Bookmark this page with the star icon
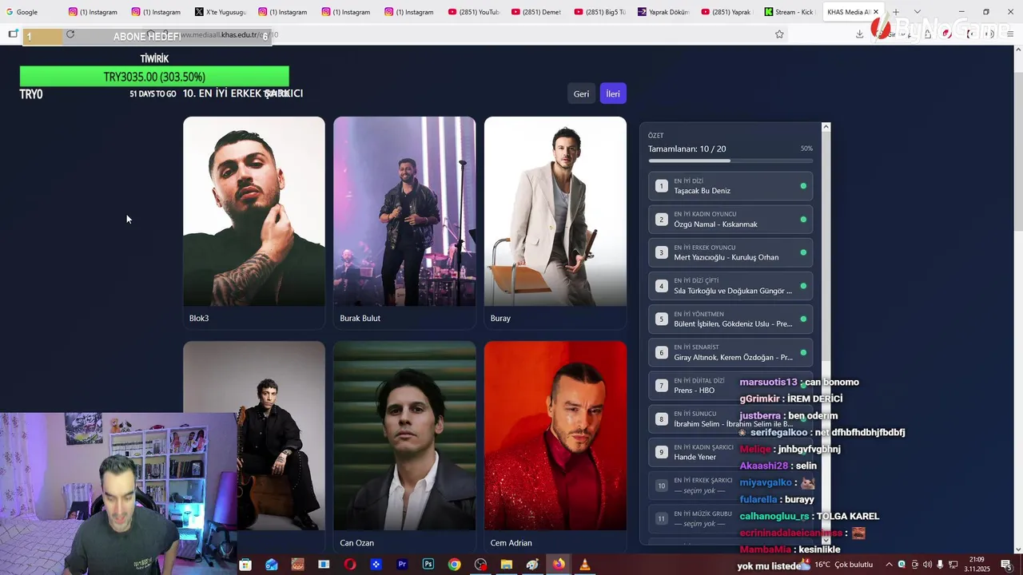 tap(779, 34)
